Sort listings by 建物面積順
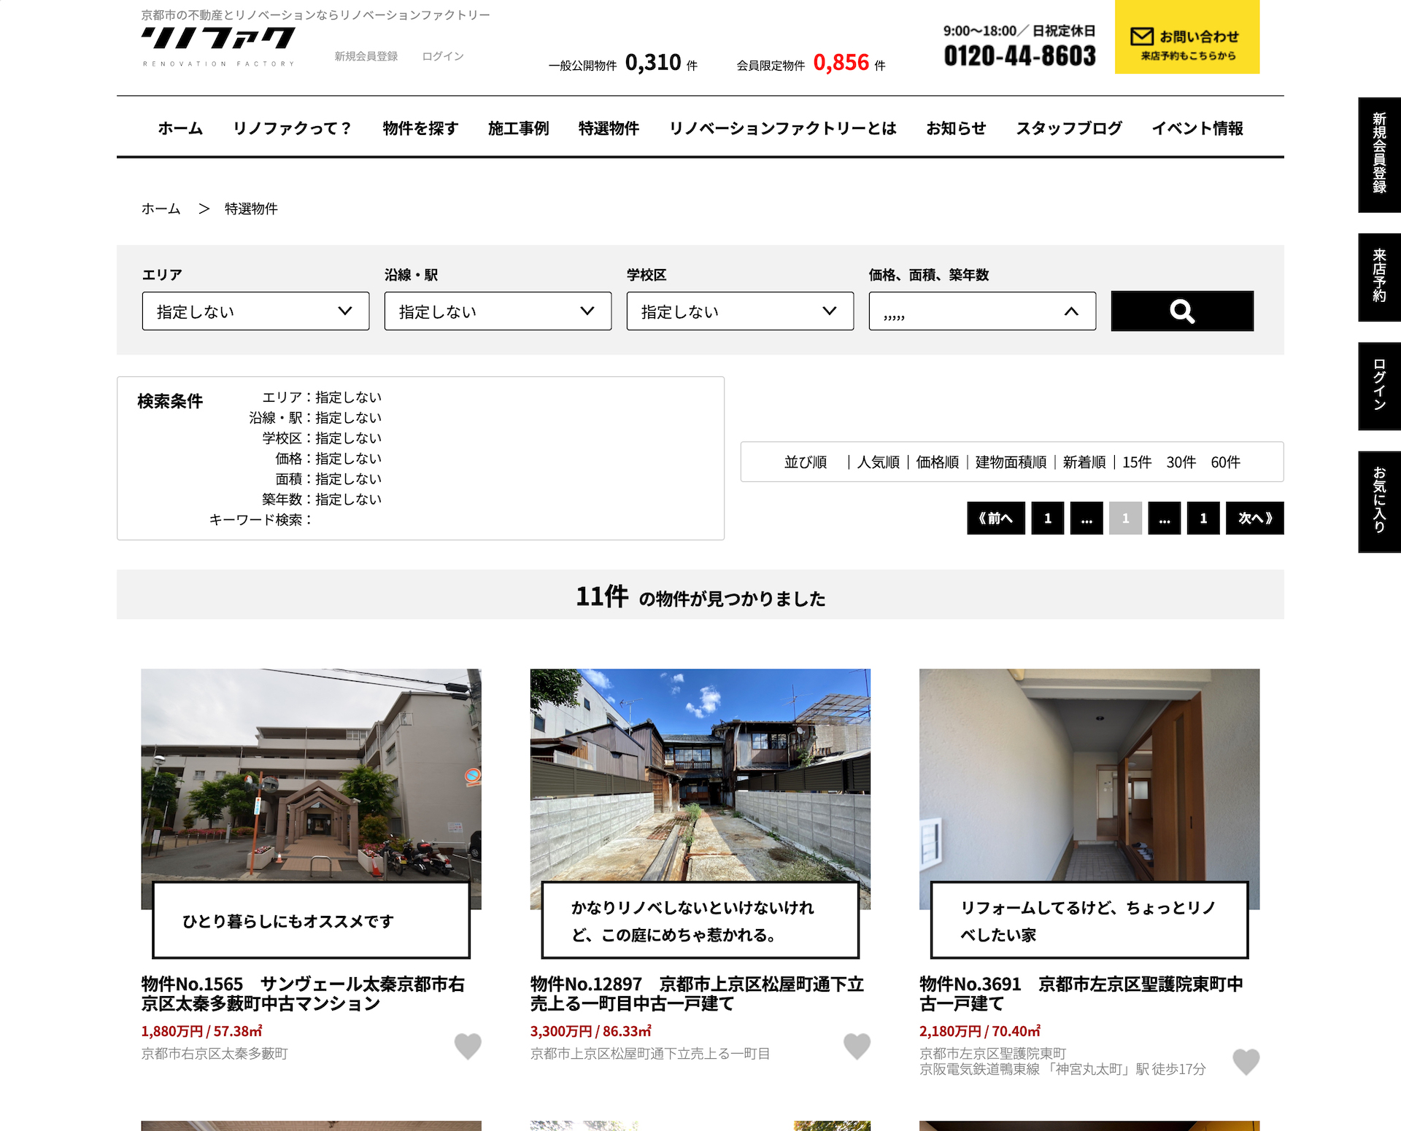 pyautogui.click(x=1011, y=462)
